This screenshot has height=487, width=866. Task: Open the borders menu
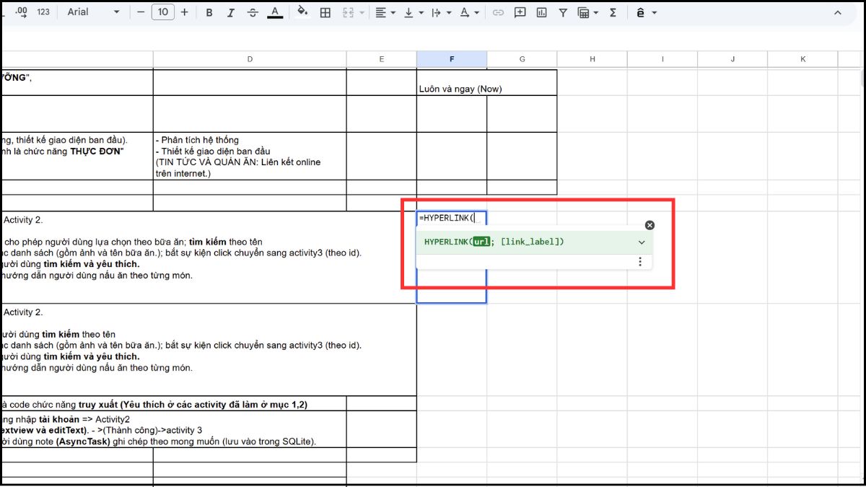pyautogui.click(x=325, y=12)
